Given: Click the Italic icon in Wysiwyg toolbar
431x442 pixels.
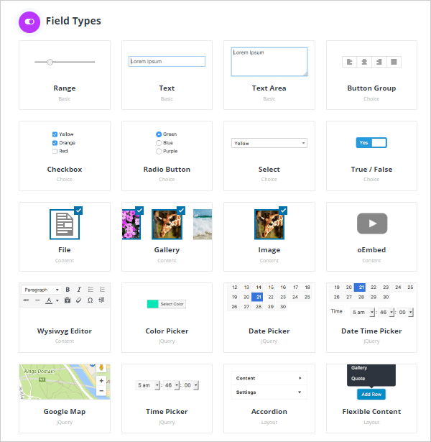Looking at the screenshot, I should pos(79,289).
